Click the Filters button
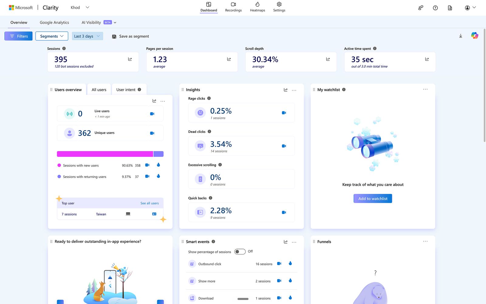The image size is (486, 304). (19, 36)
